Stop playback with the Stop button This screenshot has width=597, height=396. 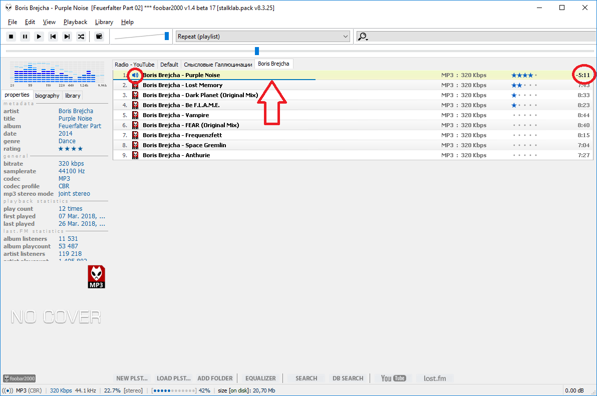[11, 37]
